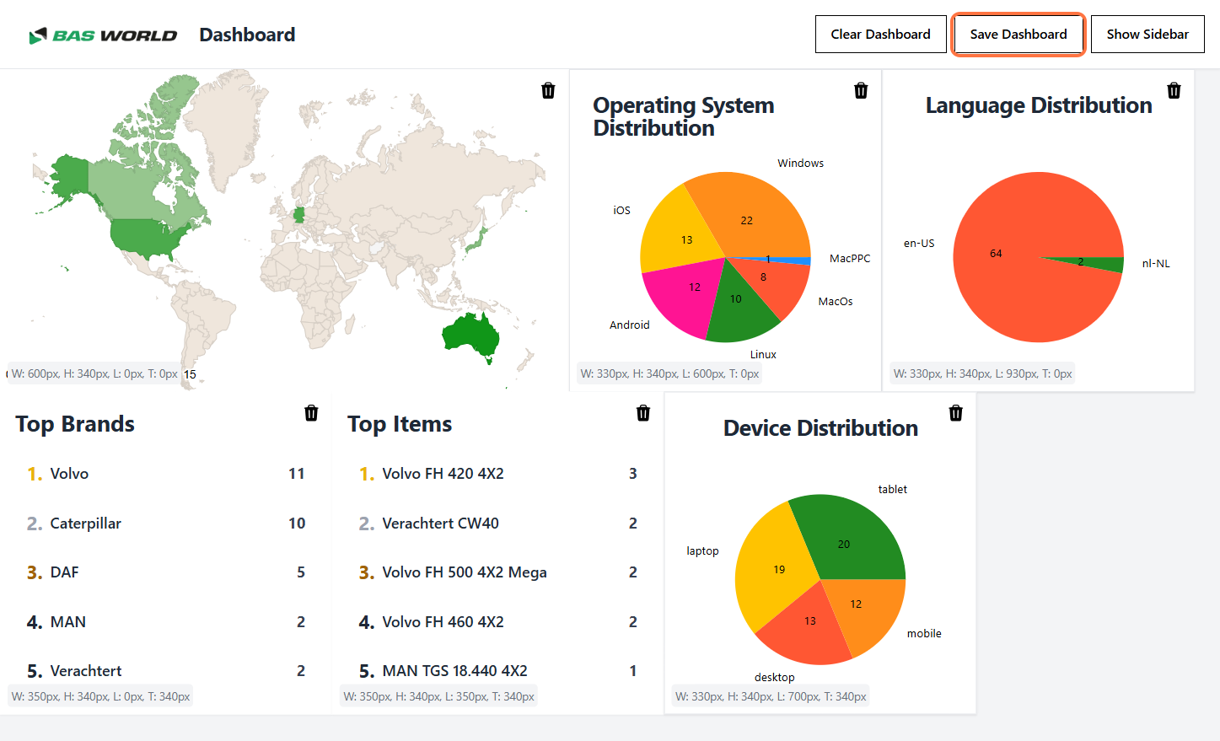Click Top Brands size info label
The width and height of the screenshot is (1220, 741).
point(100,696)
